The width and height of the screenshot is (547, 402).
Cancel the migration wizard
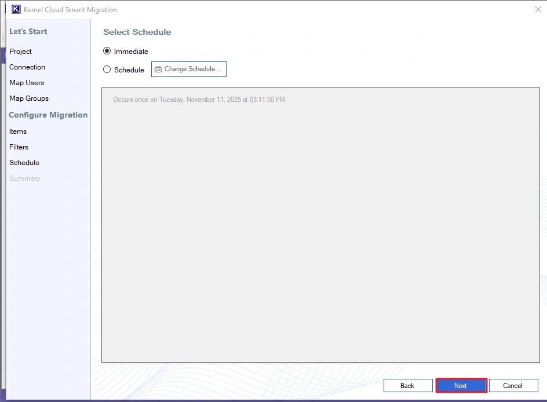[x=513, y=386]
